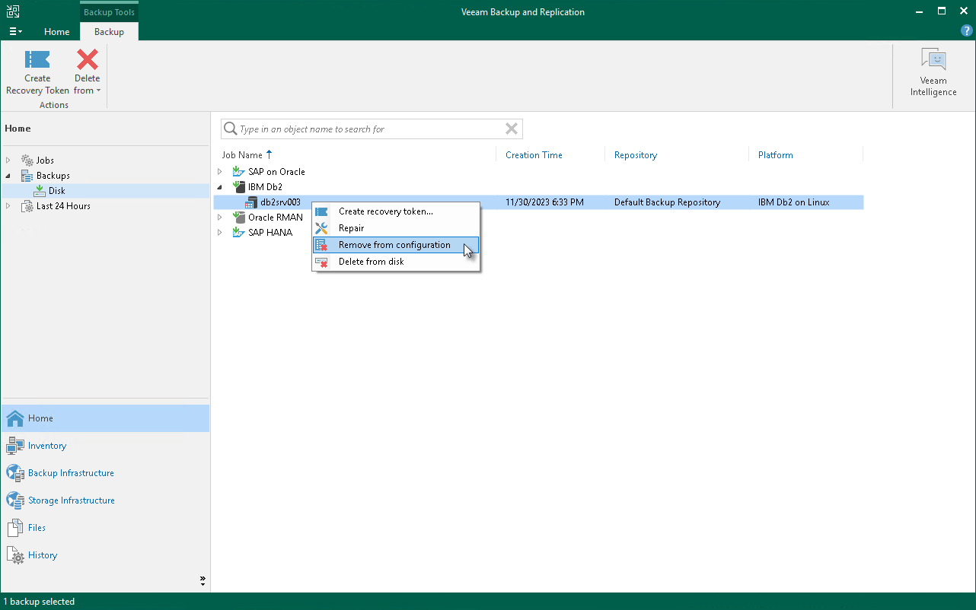
Task: Select Repair from the context menu
Action: 395,228
